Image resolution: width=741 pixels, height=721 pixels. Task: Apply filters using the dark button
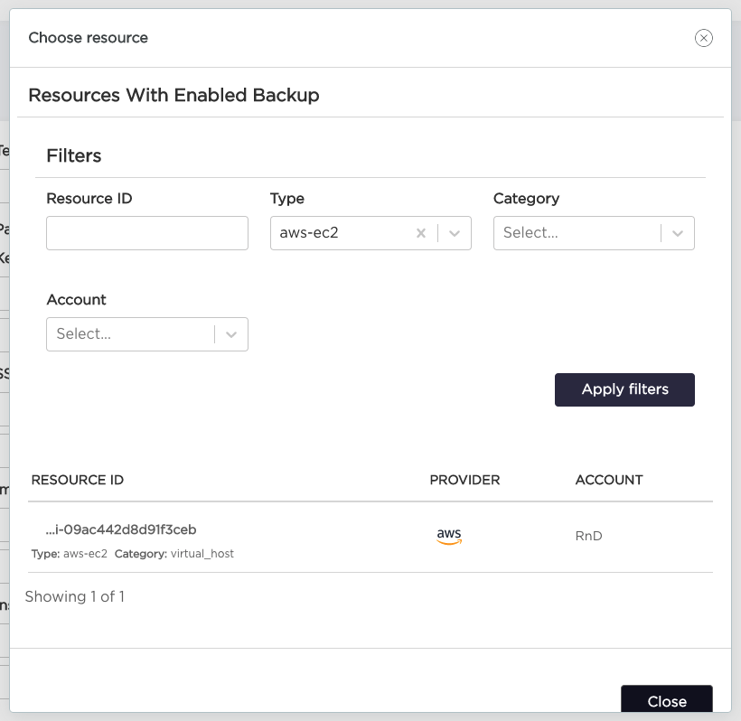coord(624,389)
